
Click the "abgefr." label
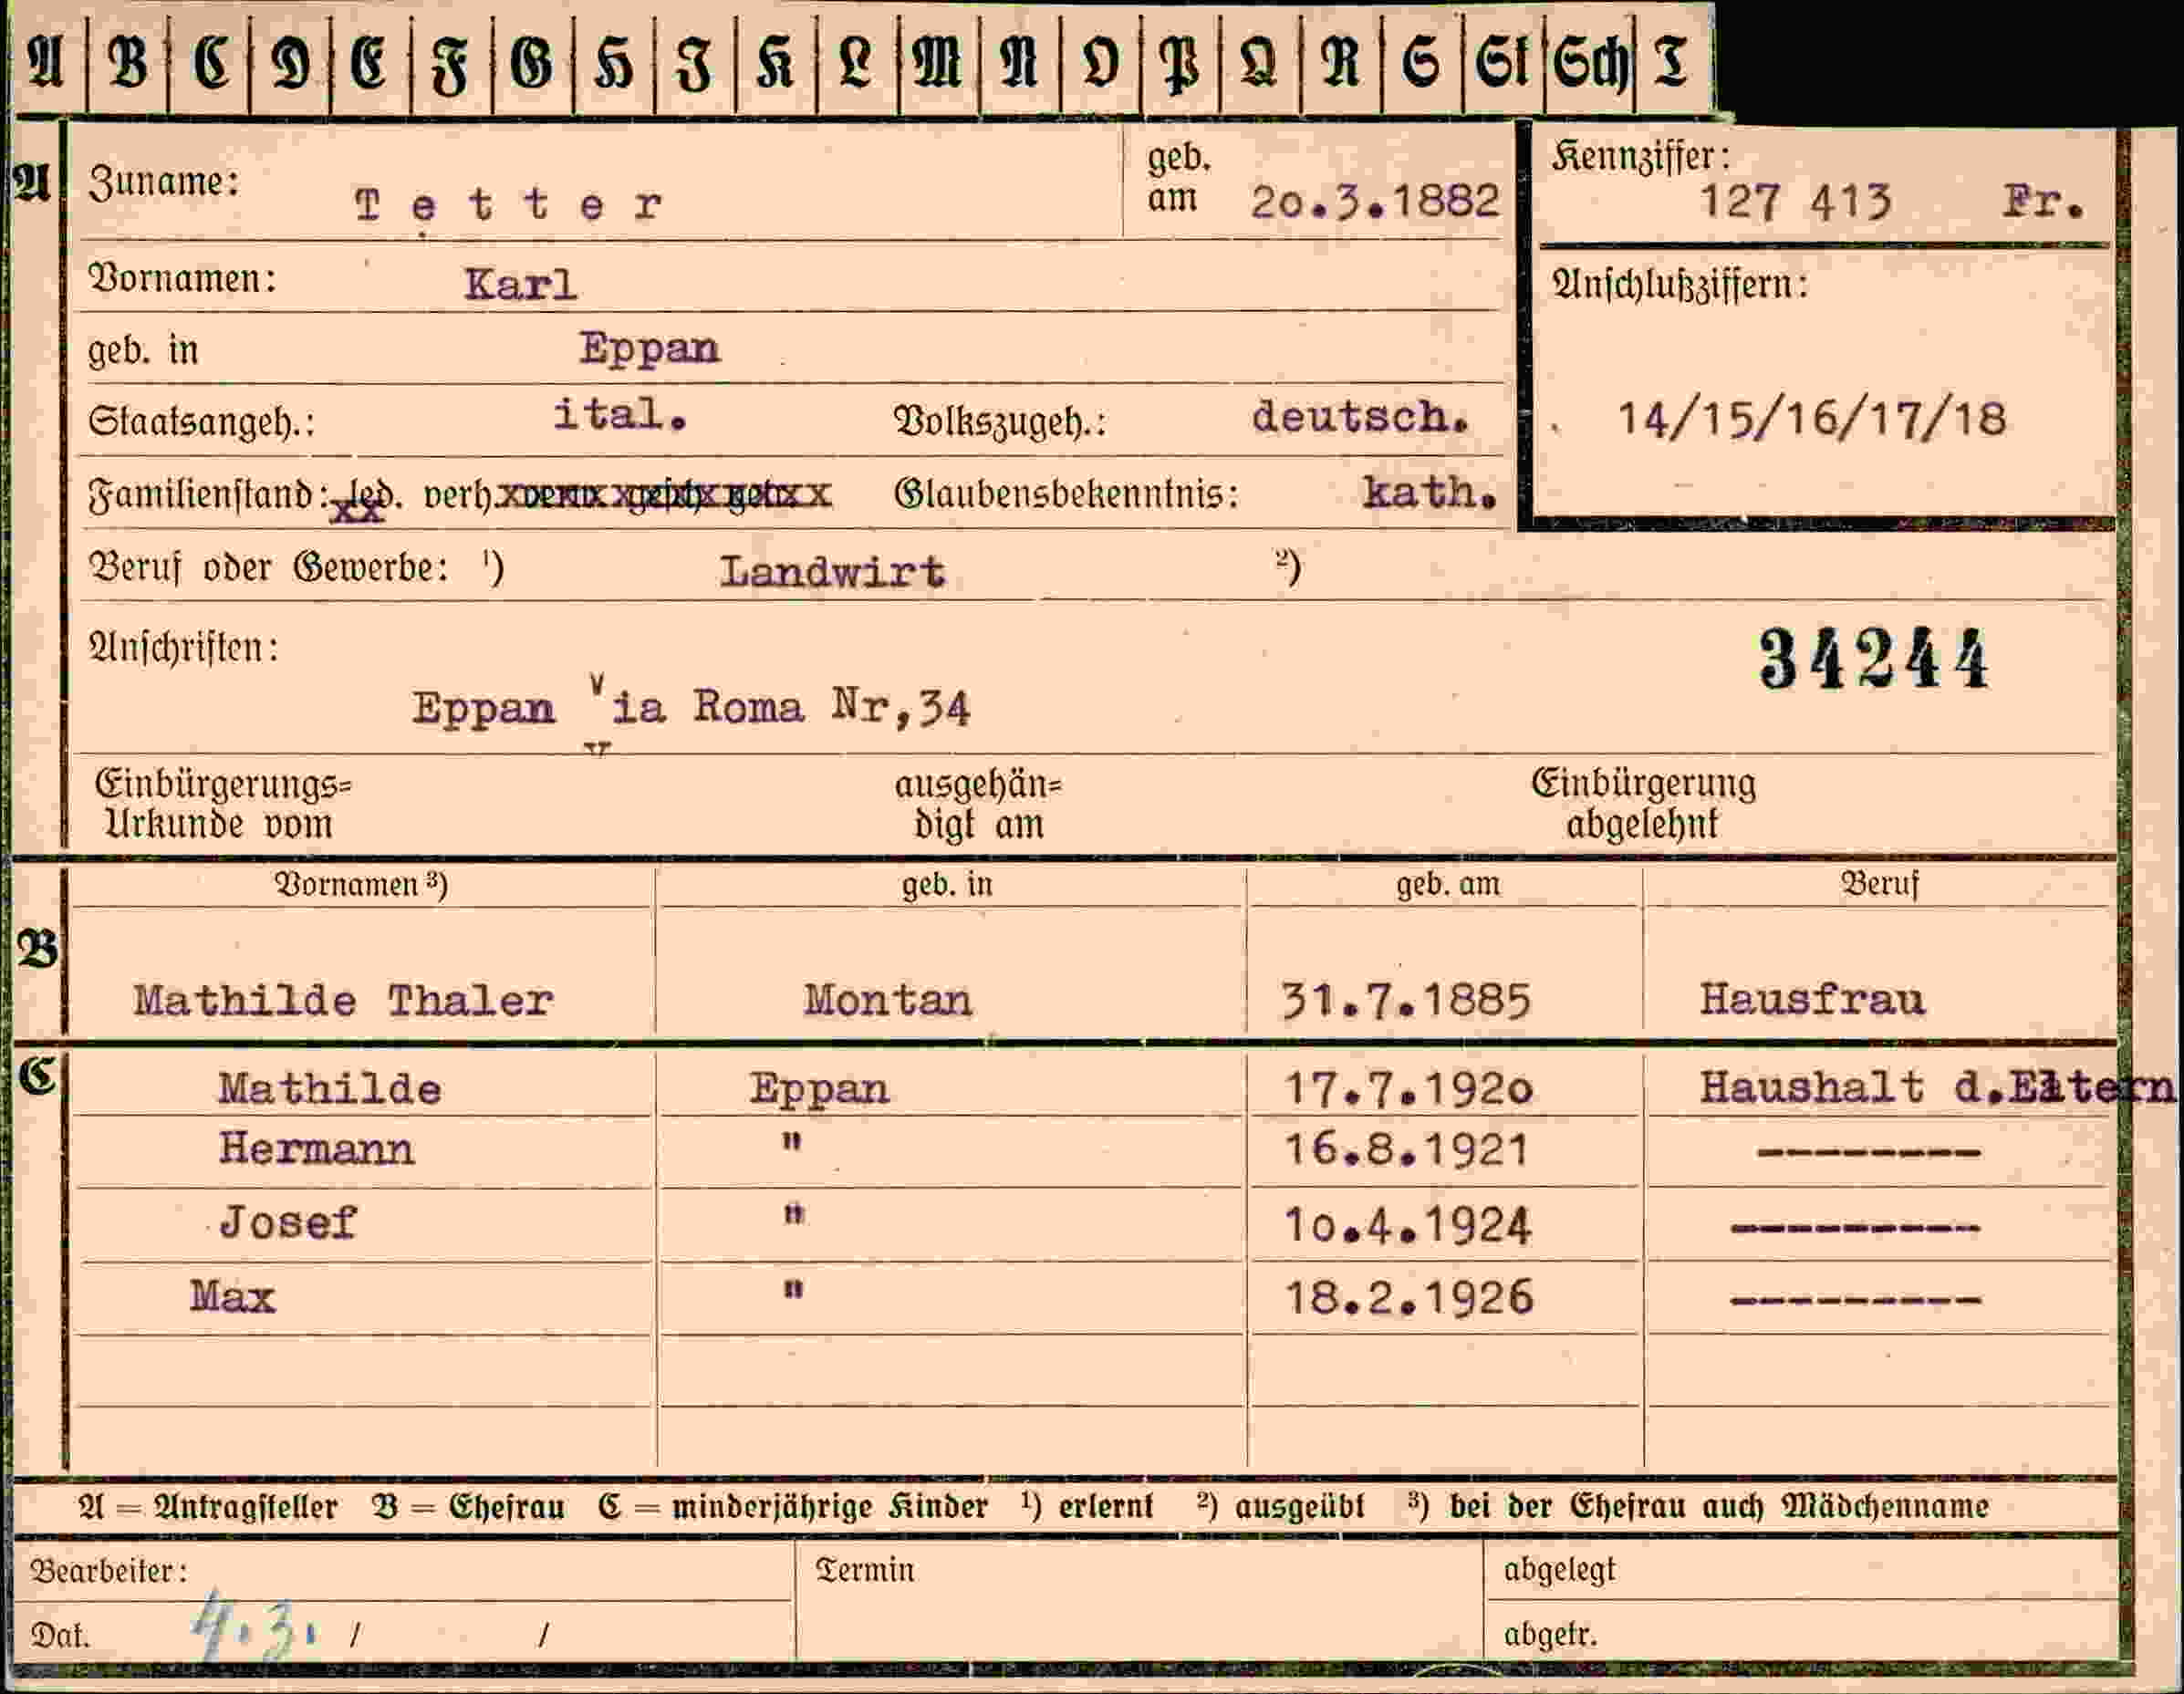click(1550, 1634)
